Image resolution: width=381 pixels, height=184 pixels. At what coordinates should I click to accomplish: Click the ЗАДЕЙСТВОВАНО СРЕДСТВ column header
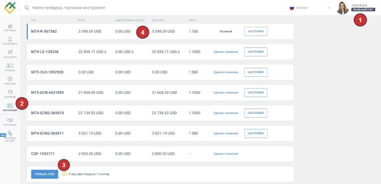coord(130,20)
